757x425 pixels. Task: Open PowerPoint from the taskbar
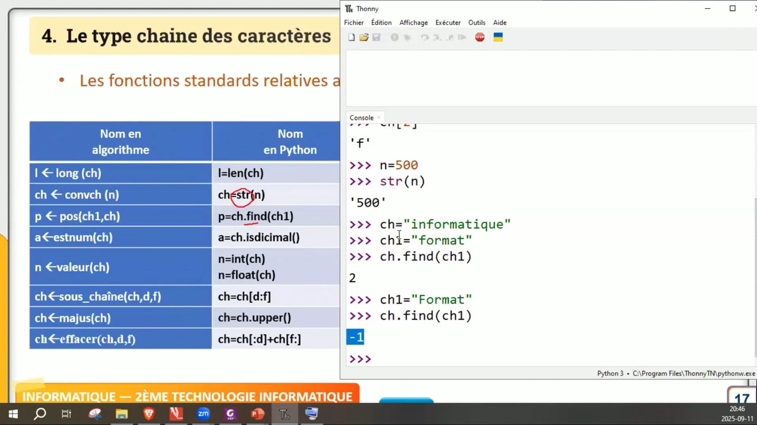click(x=257, y=414)
